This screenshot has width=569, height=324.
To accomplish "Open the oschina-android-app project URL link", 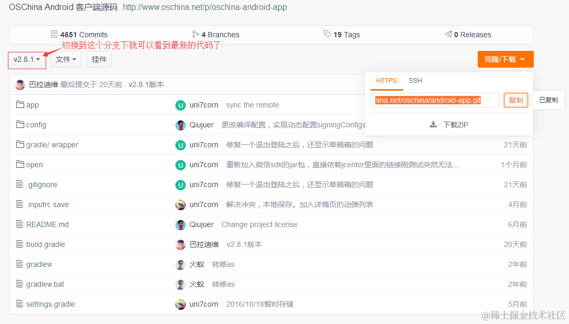I will 205,7.
